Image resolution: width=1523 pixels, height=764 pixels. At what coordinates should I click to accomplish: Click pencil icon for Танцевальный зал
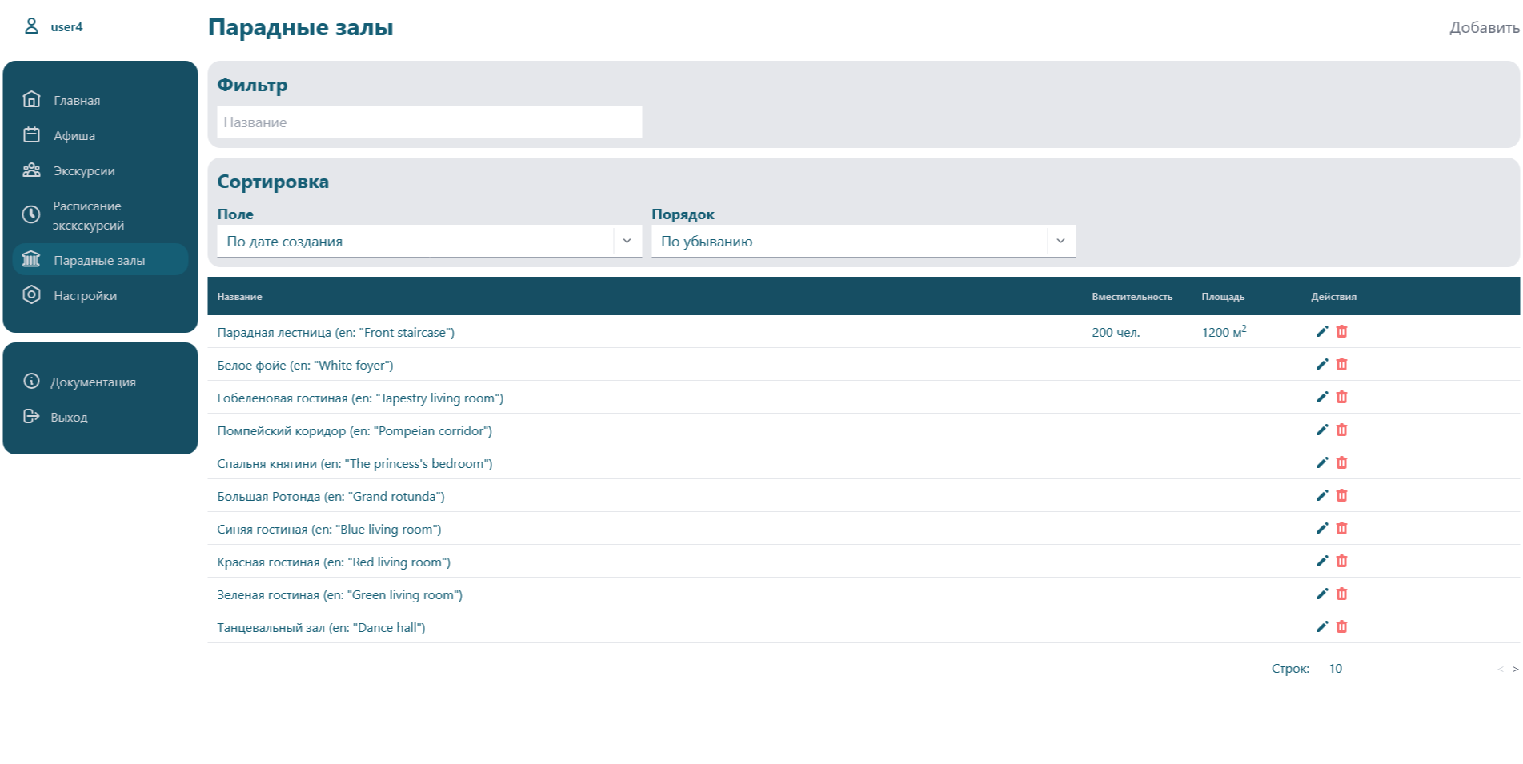tap(1321, 626)
